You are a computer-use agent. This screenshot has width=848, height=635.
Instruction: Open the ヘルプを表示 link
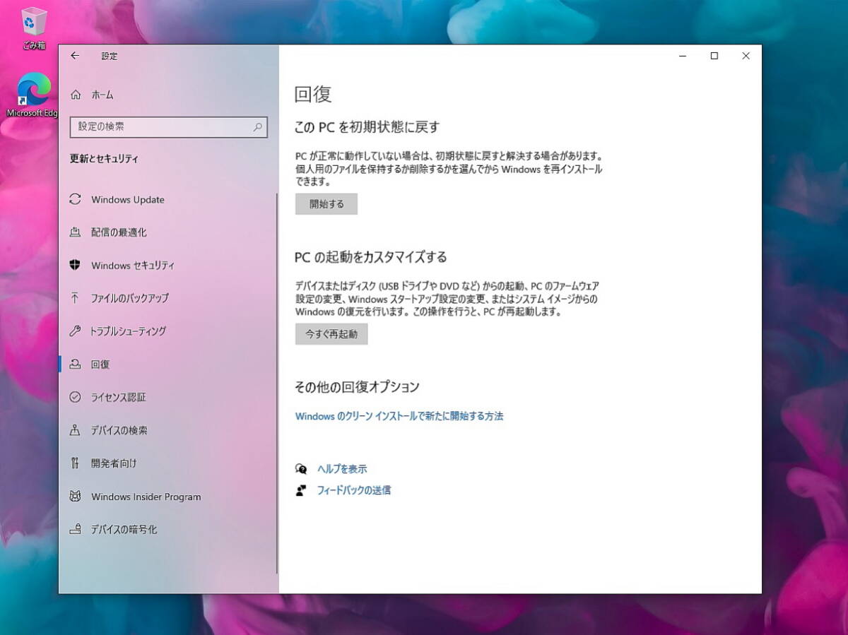pyautogui.click(x=342, y=469)
